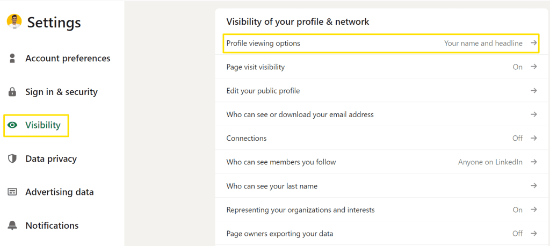The height and width of the screenshot is (246, 550).
Task: Open the Connections Off setting
Action: coord(382,138)
